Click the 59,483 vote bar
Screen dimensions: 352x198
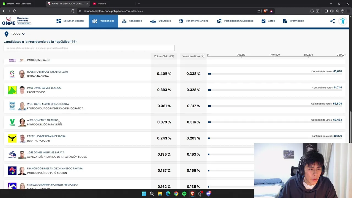(x=275, y=122)
